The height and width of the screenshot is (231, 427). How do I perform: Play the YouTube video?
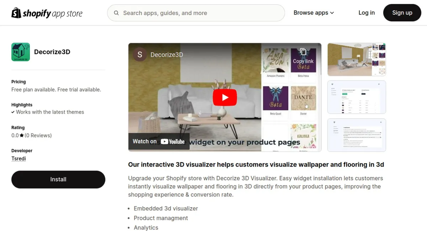click(225, 97)
